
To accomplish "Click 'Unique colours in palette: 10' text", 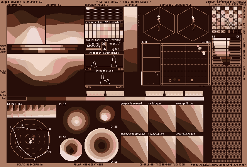I will point(22,2).
